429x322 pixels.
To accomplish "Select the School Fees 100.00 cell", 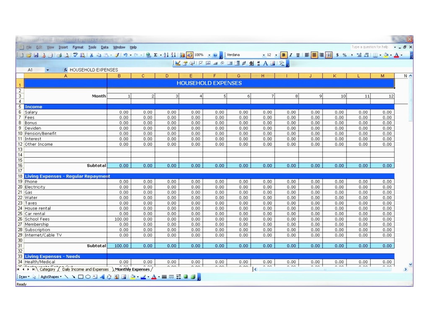I will pos(119,219).
